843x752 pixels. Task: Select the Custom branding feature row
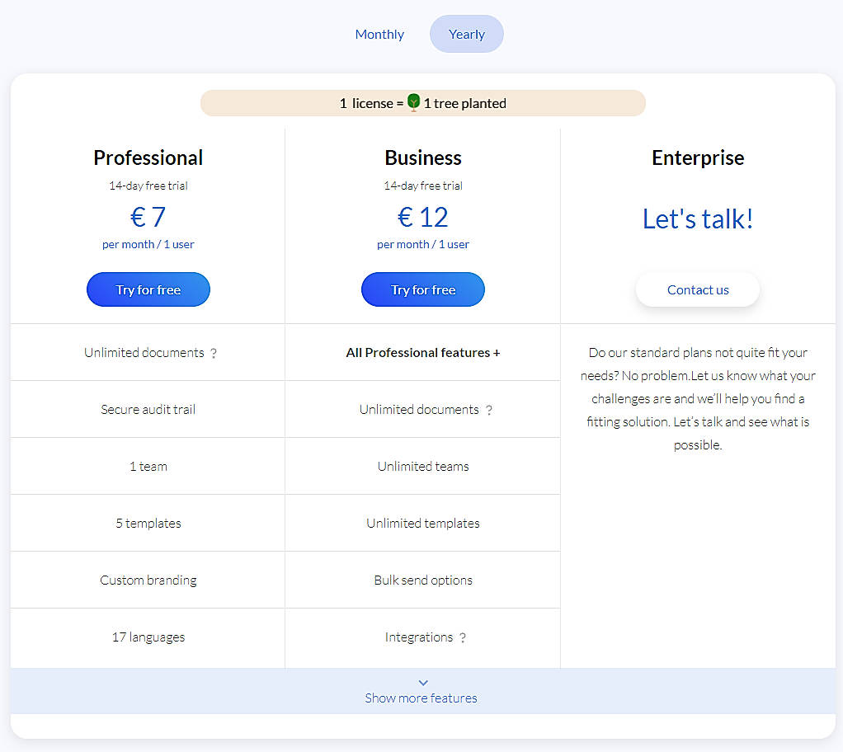click(x=148, y=580)
